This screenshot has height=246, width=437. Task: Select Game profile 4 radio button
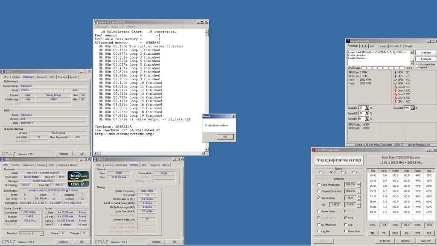click(353, 173)
